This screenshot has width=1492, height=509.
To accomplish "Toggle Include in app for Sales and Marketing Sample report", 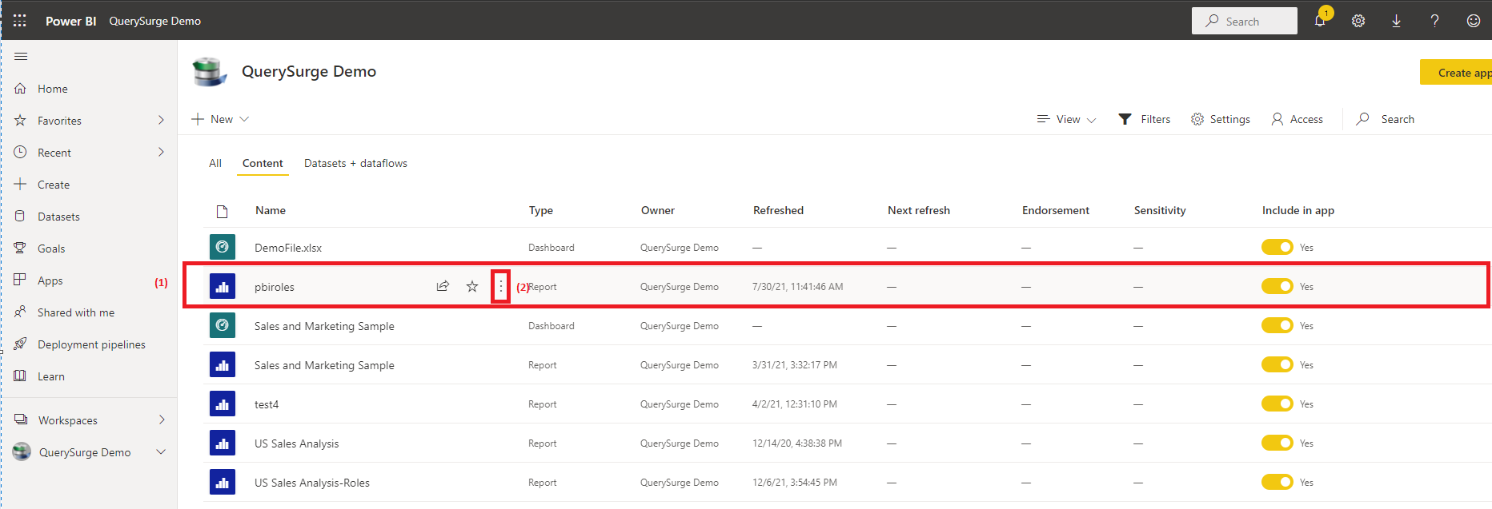I will (1277, 364).
